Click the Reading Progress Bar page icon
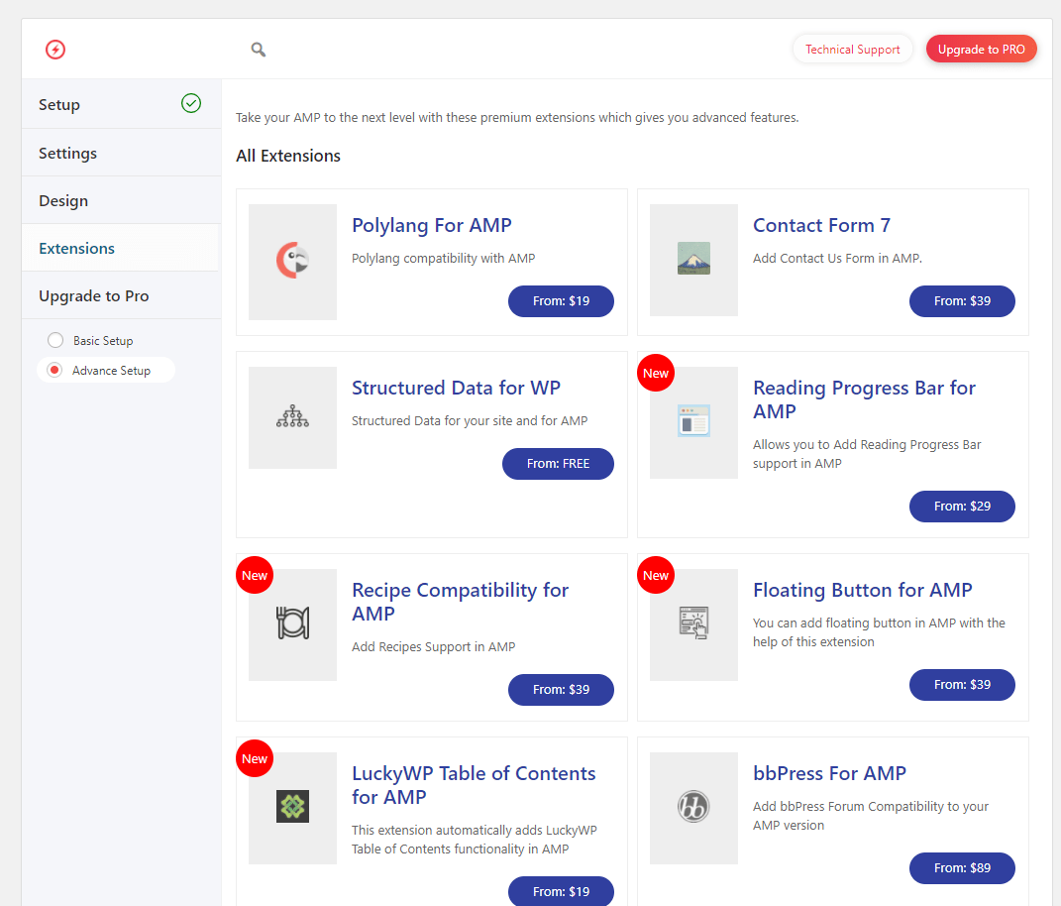The height and width of the screenshot is (906, 1061). coord(693,420)
